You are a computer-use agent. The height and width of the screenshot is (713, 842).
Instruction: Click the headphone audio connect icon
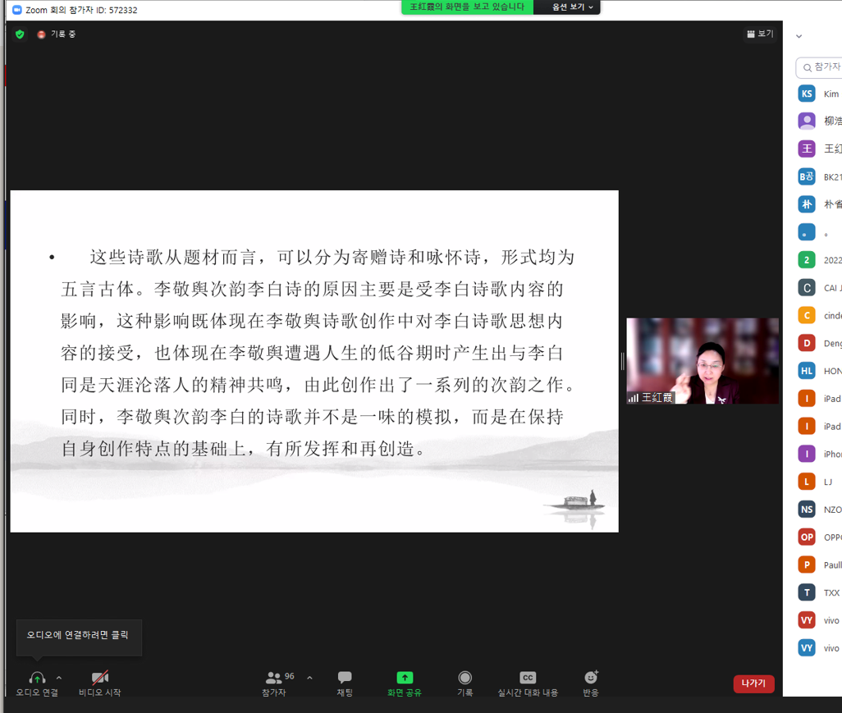click(37, 678)
